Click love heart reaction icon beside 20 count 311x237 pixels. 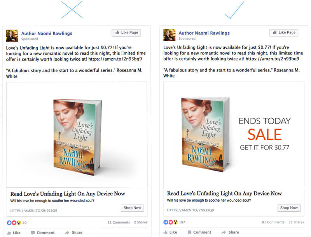pos(14,223)
